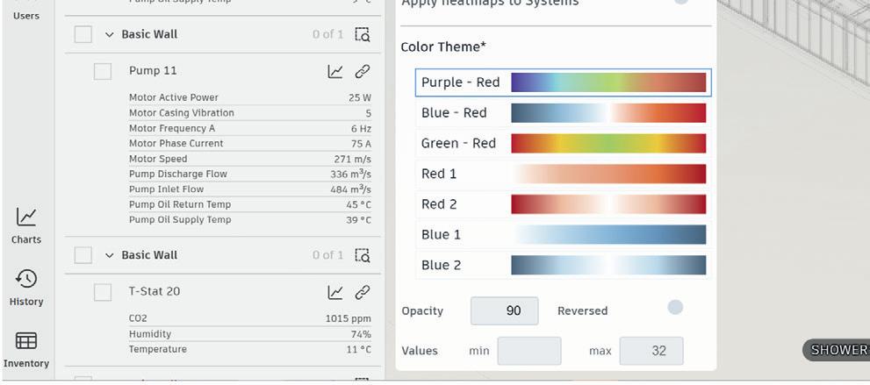Screen dimensions: 870x385
Task: Click the min Values input field
Action: [528, 351]
